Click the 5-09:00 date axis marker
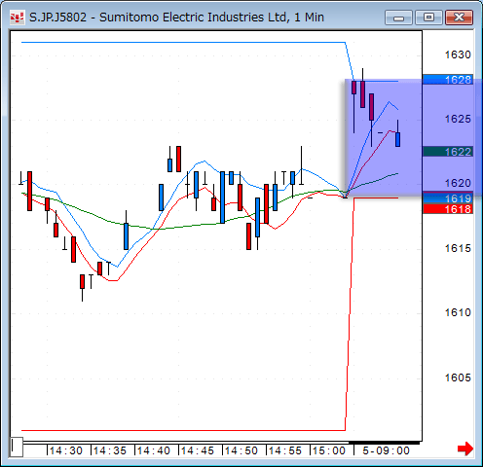The image size is (483, 467). point(386,450)
